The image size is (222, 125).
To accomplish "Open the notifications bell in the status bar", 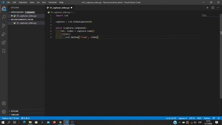I will point(219,118).
